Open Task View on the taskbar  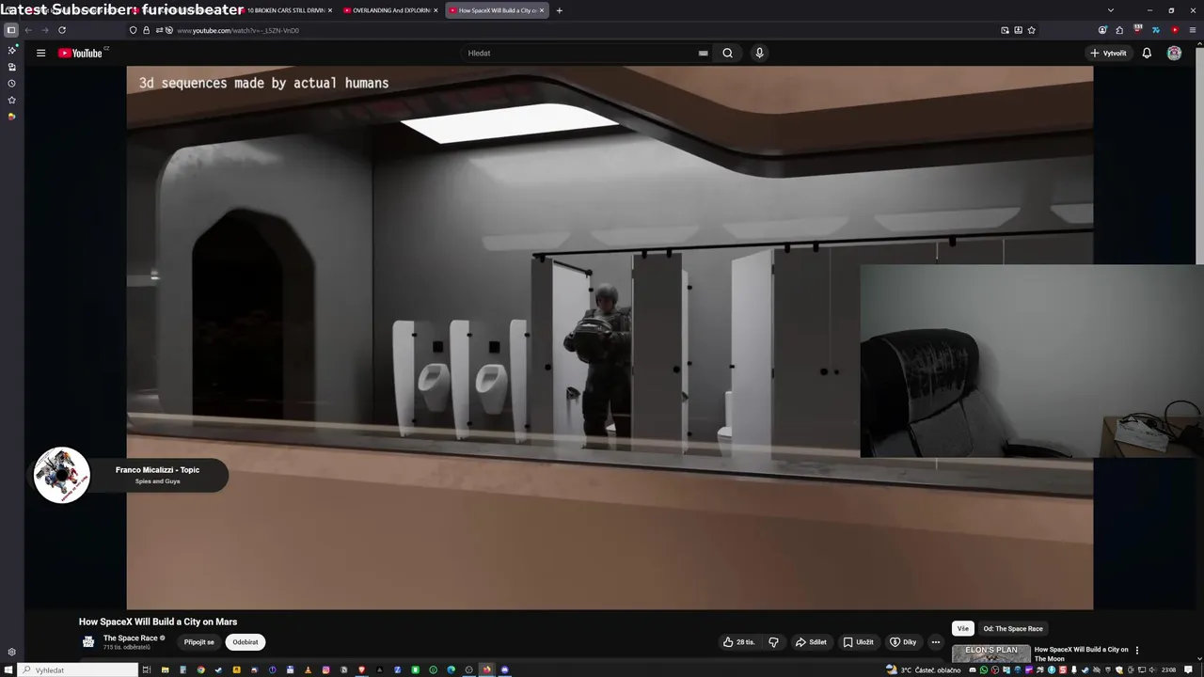(147, 669)
